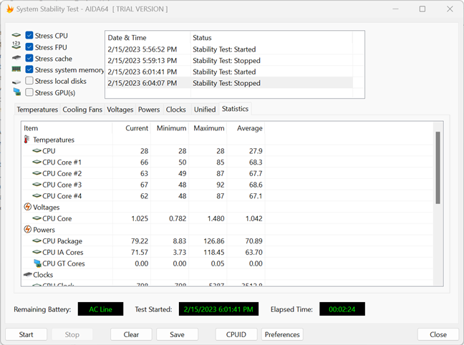Select the last Stability Test: Stopped log entry
The height and width of the screenshot is (345, 464).
[x=226, y=83]
